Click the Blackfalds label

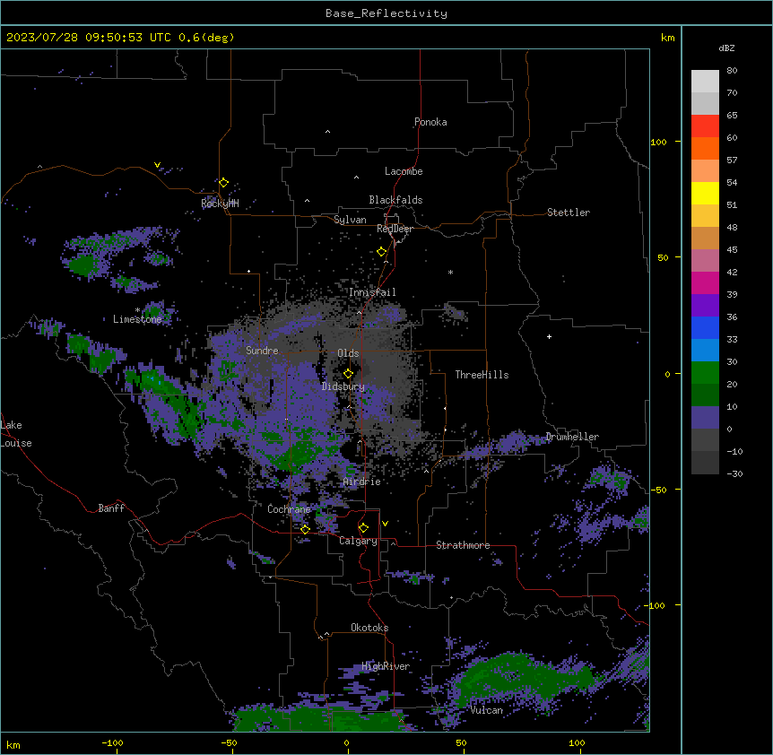click(395, 200)
